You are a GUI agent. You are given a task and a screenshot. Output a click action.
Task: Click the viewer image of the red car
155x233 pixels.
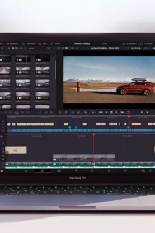click(x=109, y=80)
